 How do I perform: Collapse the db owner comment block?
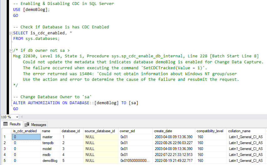[11, 51]
